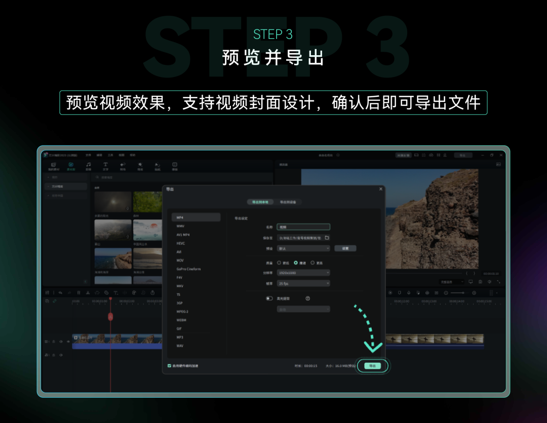Open the My Media (我的素材) icon

(54, 166)
